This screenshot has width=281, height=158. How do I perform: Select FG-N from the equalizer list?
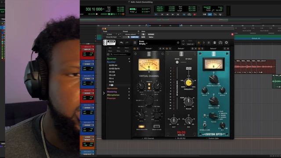111,82
